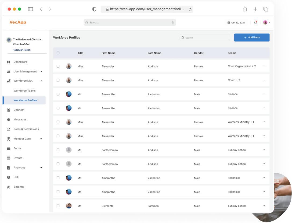
Task: Click the Events calendar icon in sidebar
Action: 9,158
